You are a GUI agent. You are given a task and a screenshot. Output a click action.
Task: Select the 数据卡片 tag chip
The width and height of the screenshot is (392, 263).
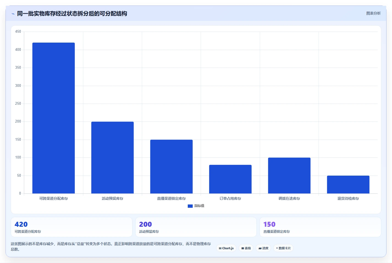pyautogui.click(x=283, y=248)
